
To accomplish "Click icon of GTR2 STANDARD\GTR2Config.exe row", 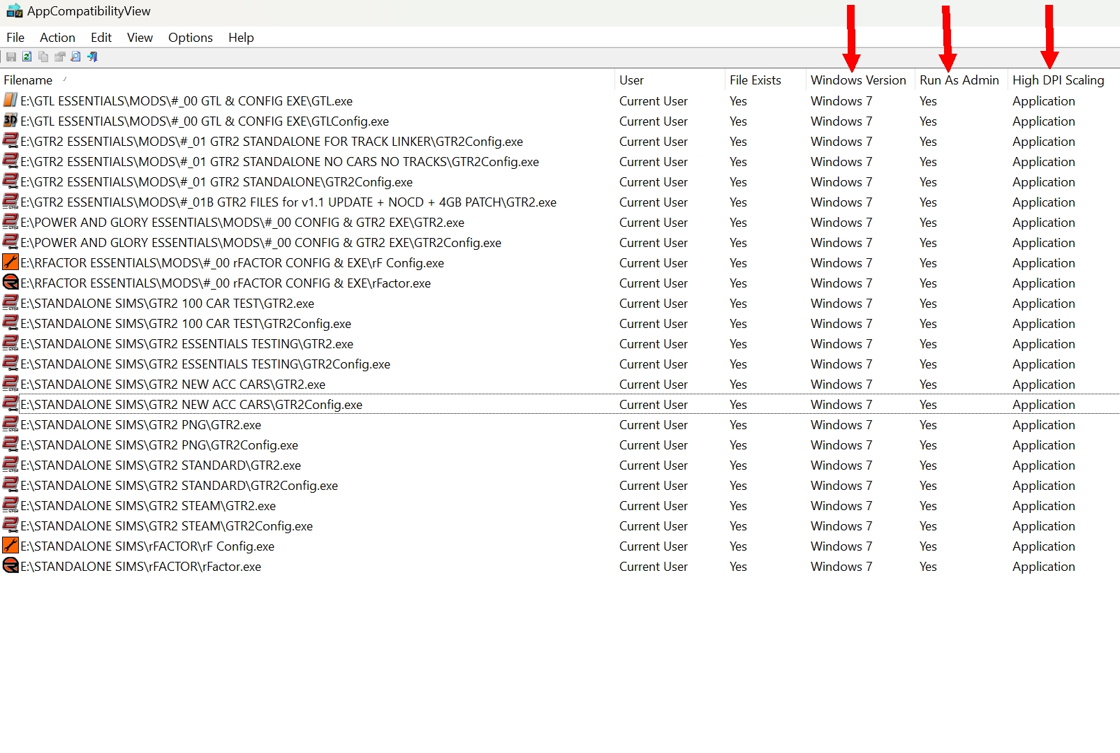I will (x=10, y=485).
